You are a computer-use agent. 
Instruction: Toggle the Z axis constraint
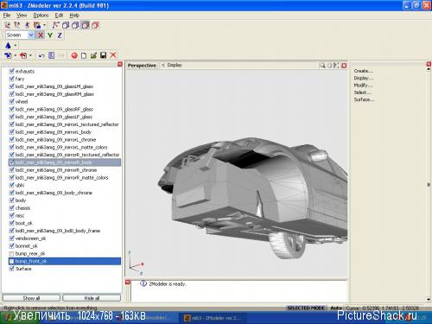coord(60,35)
